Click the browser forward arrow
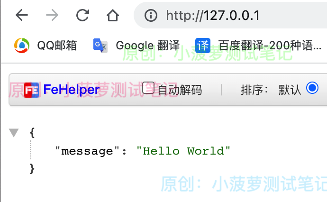This screenshot has width=327, height=202. tap(52, 15)
